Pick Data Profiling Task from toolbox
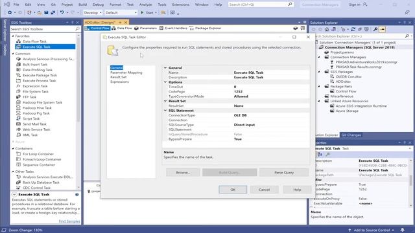 [38, 70]
